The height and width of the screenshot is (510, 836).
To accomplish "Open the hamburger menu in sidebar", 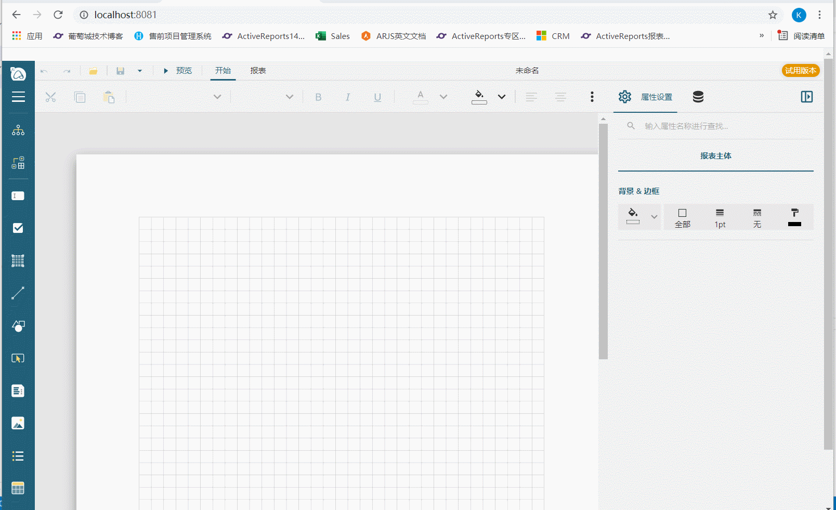I will coord(18,97).
